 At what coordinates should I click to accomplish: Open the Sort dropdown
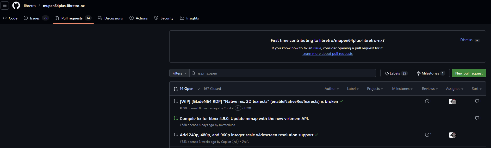(476, 89)
